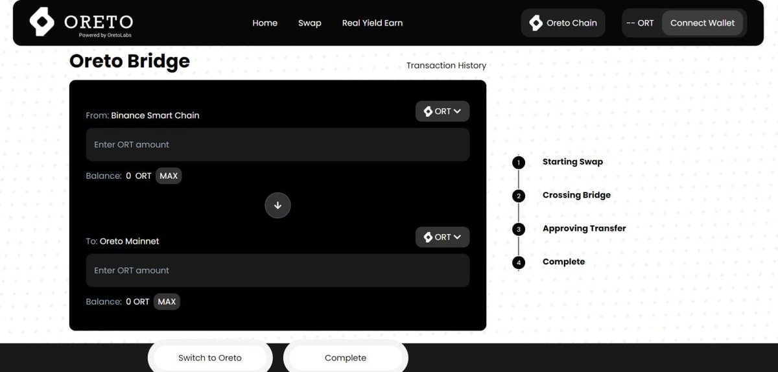This screenshot has height=372, width=778.
Task: Click the Complete button at bottom
Action: tap(346, 358)
